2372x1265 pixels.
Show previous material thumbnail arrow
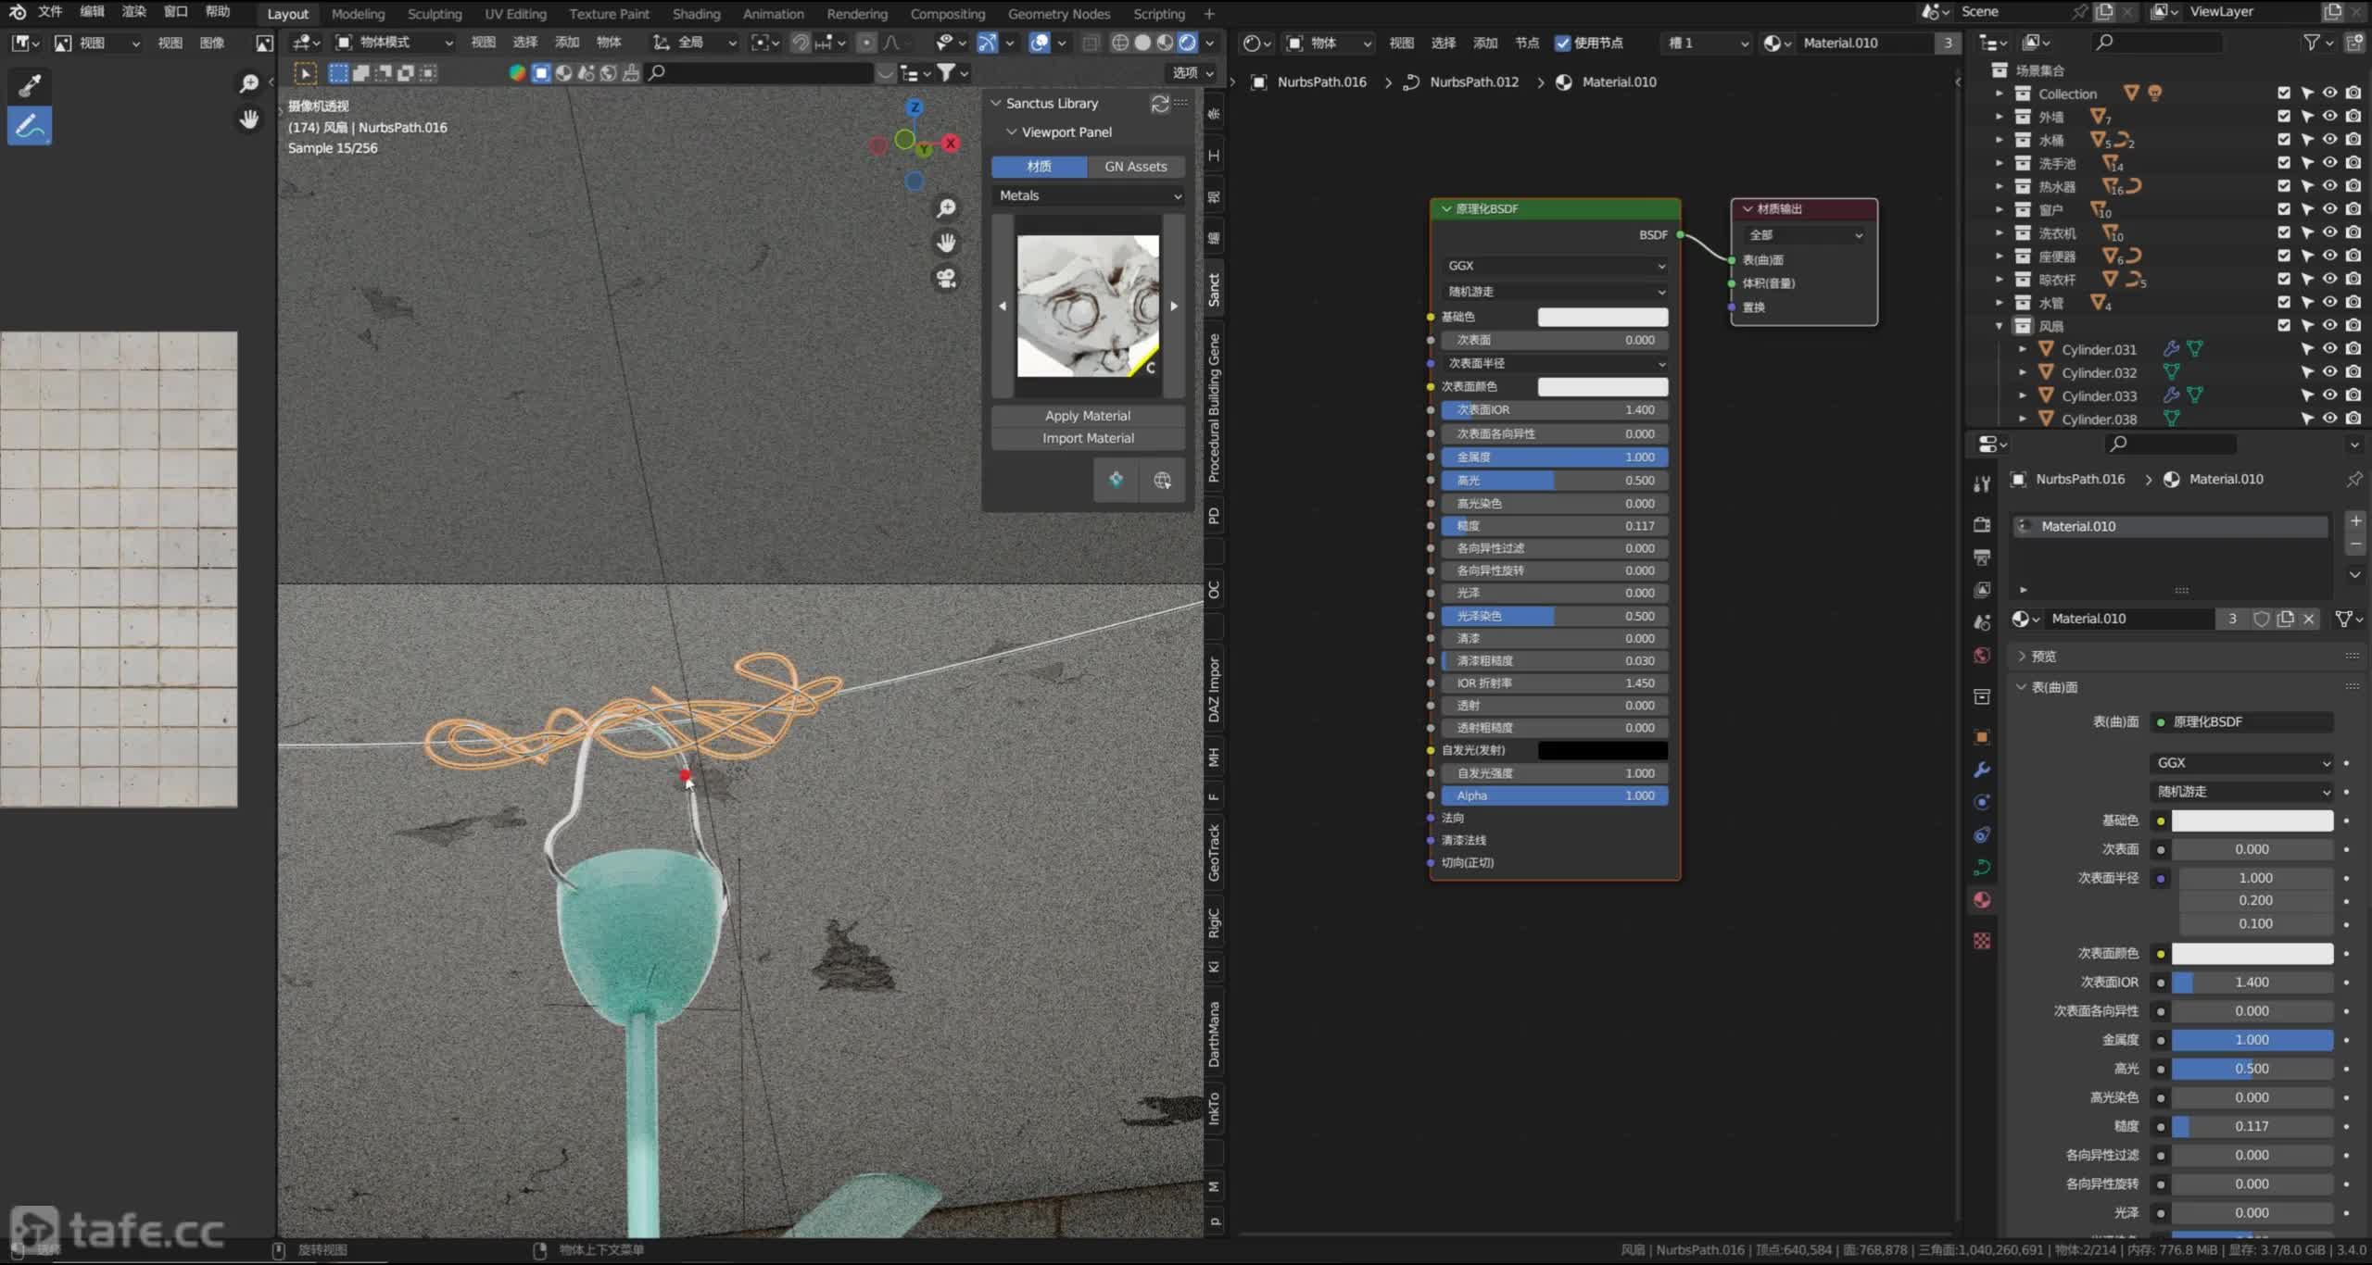[1002, 306]
